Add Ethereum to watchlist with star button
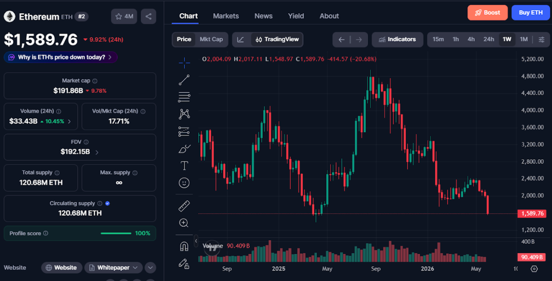The height and width of the screenshot is (281, 552). pyautogui.click(x=124, y=17)
